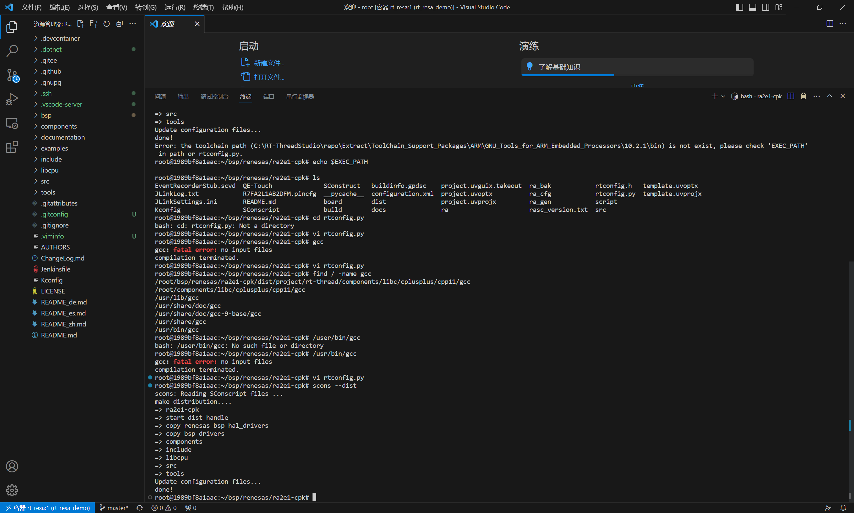Expand the components folder

[84, 126]
